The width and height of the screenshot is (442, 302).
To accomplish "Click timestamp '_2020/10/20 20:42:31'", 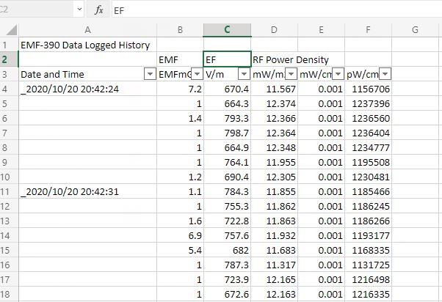I will point(87,191).
